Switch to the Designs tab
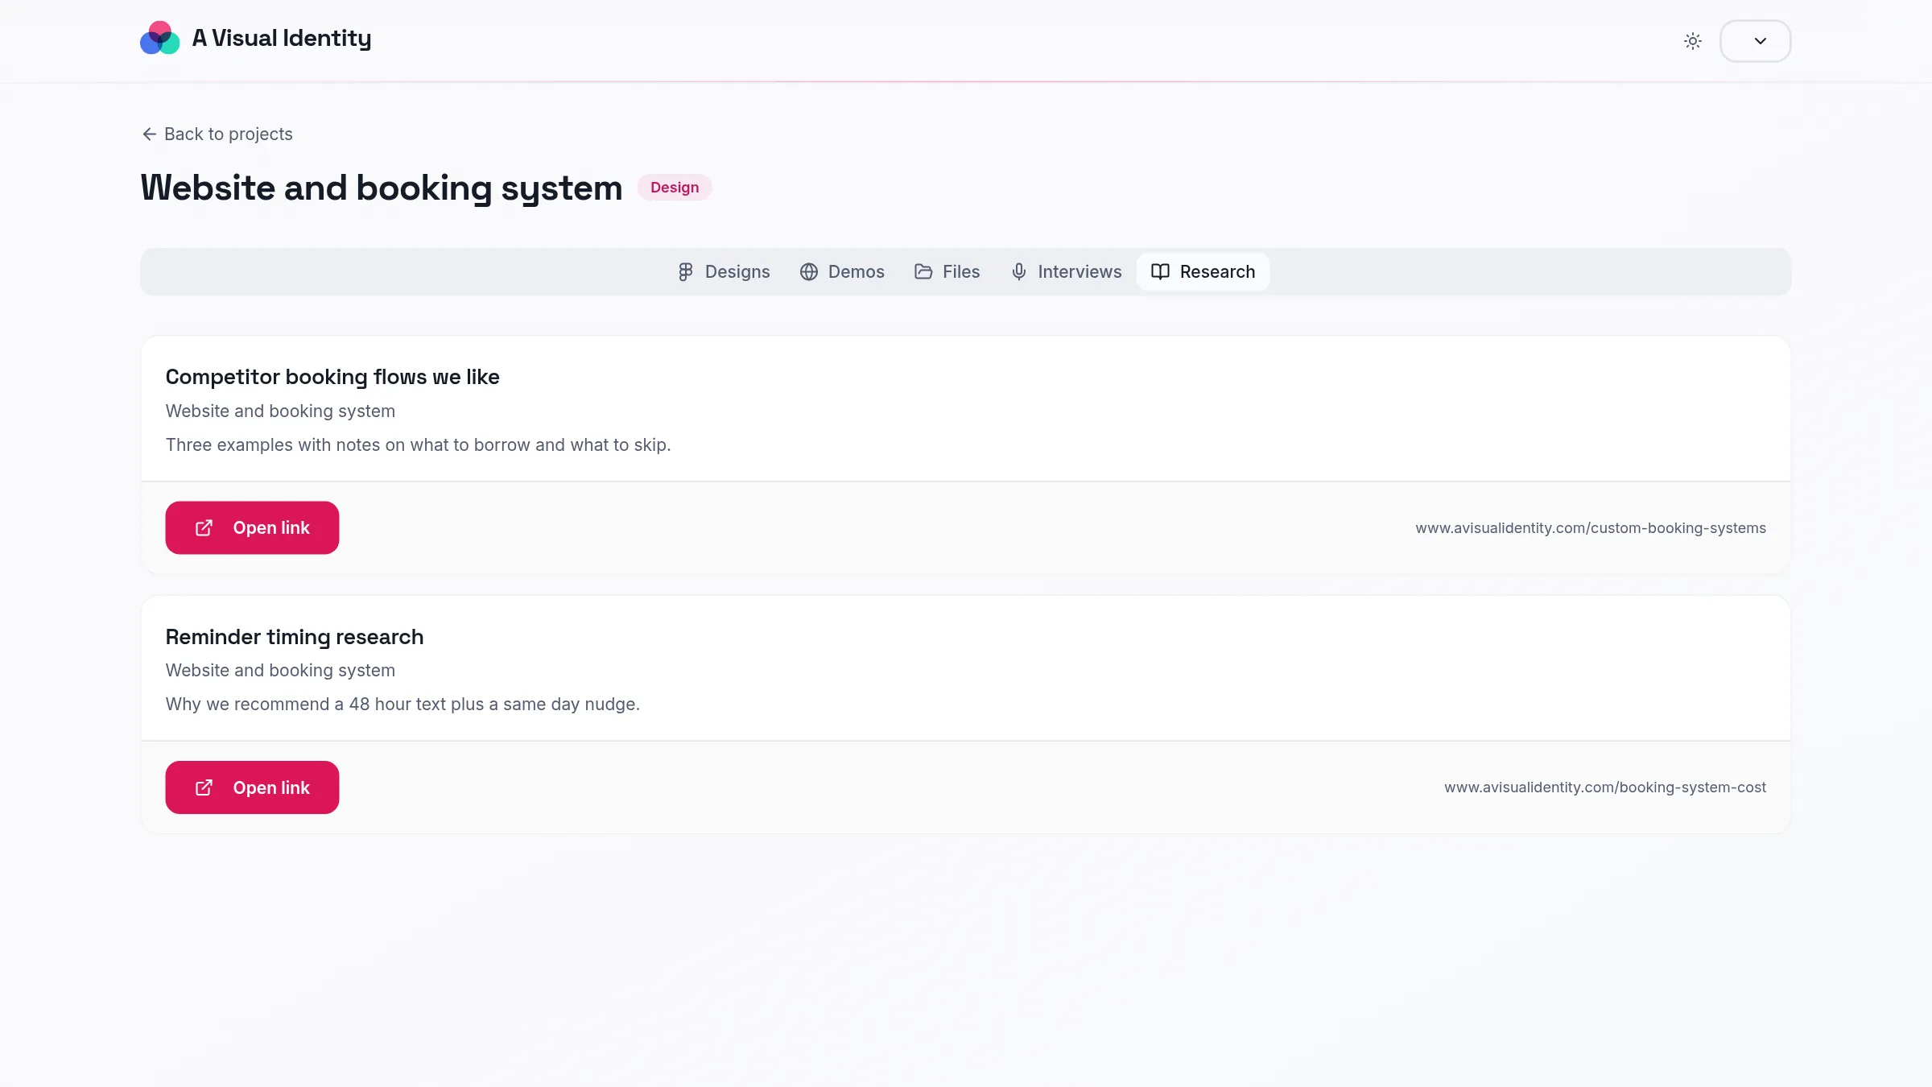 (x=724, y=272)
